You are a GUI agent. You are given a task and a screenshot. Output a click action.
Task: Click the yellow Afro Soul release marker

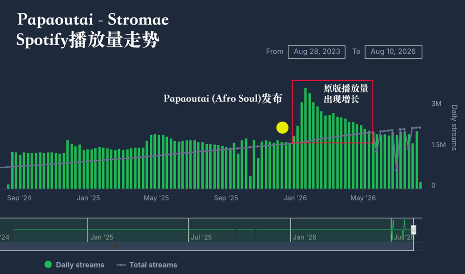click(282, 128)
